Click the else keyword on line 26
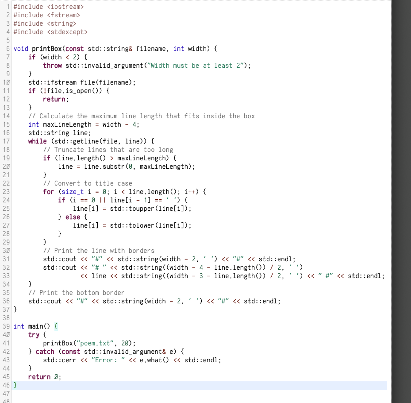 [x=73, y=217]
